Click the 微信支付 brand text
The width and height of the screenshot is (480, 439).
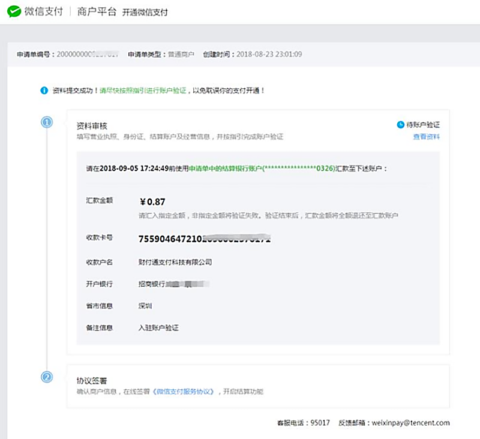point(43,11)
